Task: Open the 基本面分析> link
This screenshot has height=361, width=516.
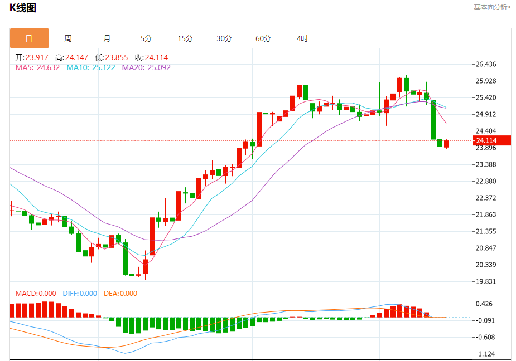Action: 493,7
